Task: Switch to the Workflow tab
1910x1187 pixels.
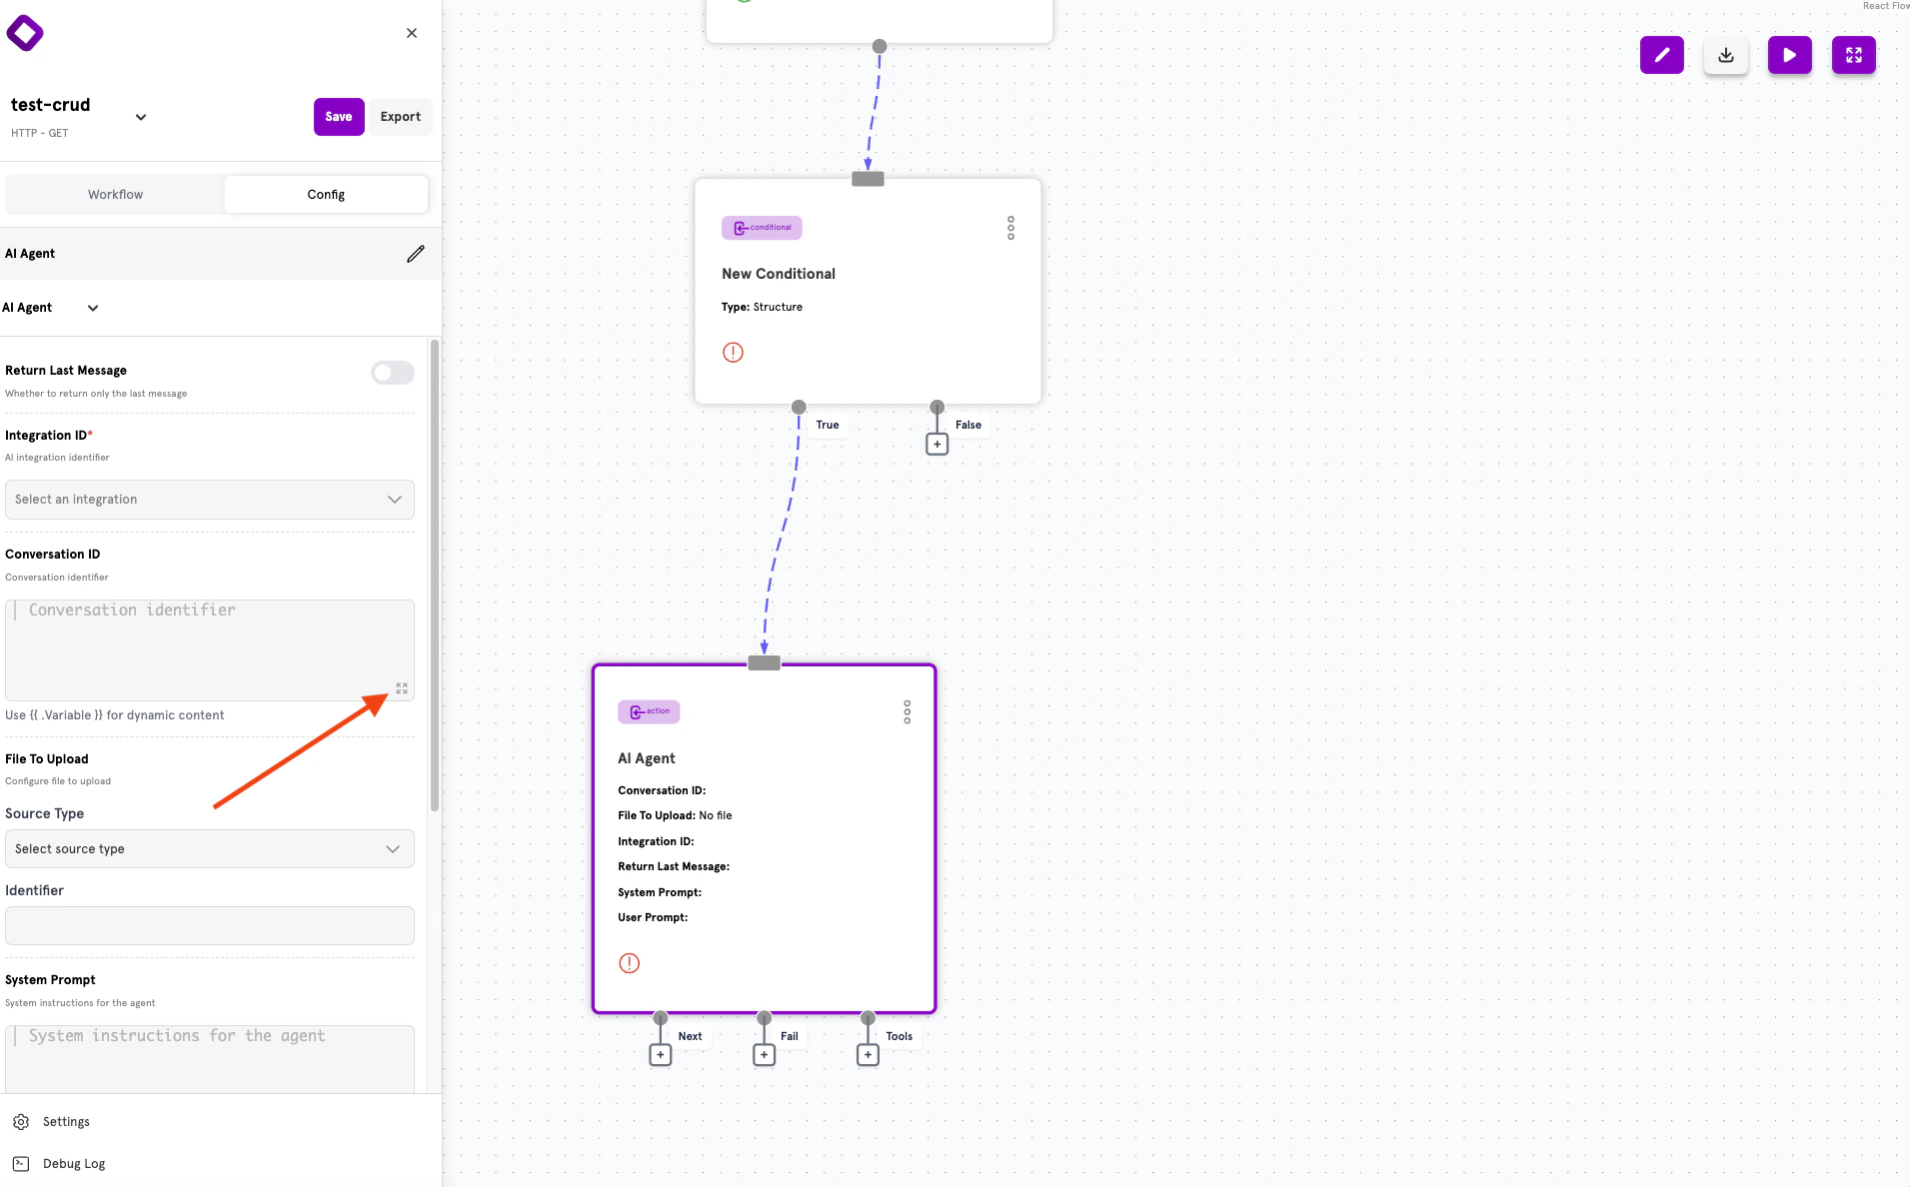Action: pos(115,194)
